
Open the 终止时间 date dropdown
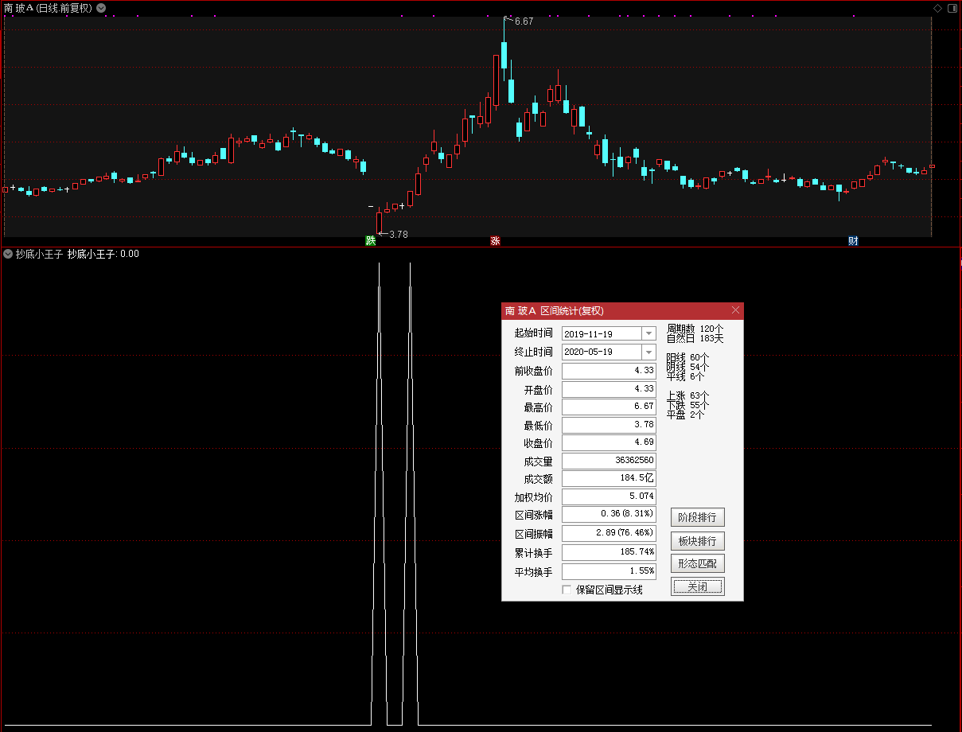(648, 352)
